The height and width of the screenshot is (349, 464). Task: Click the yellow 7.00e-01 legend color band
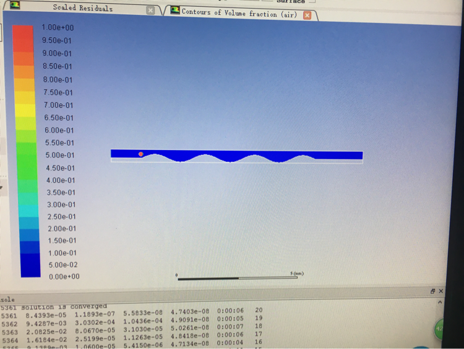[25, 110]
